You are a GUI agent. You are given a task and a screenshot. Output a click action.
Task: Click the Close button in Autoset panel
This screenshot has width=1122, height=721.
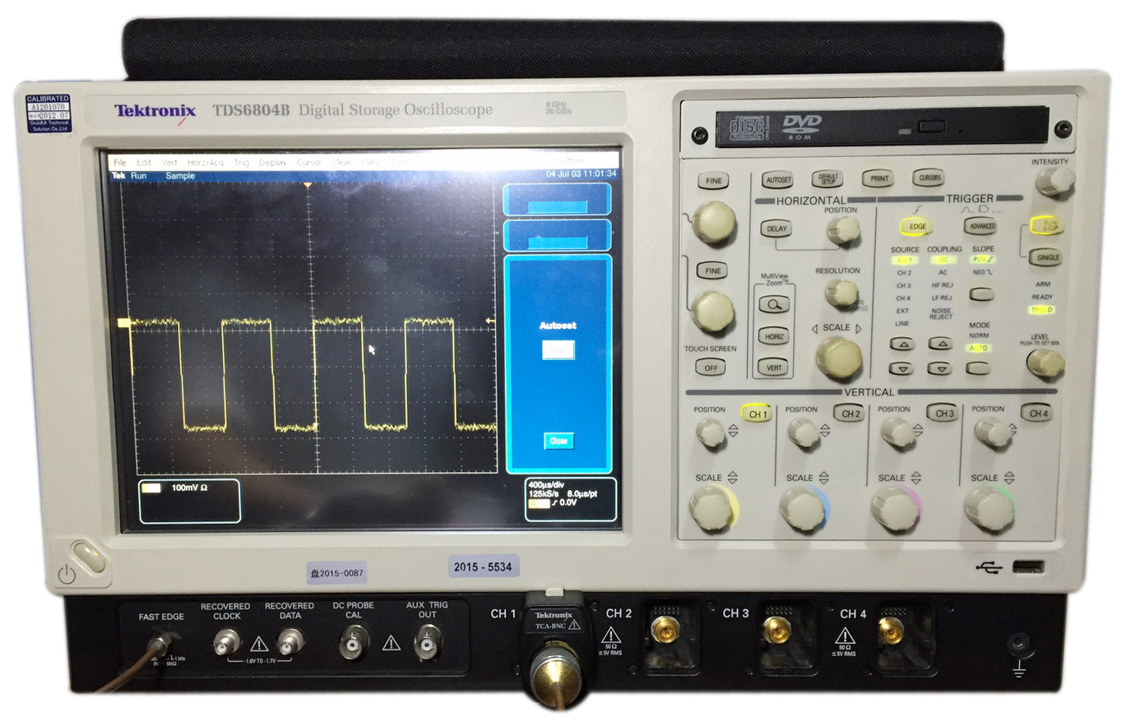point(559,441)
